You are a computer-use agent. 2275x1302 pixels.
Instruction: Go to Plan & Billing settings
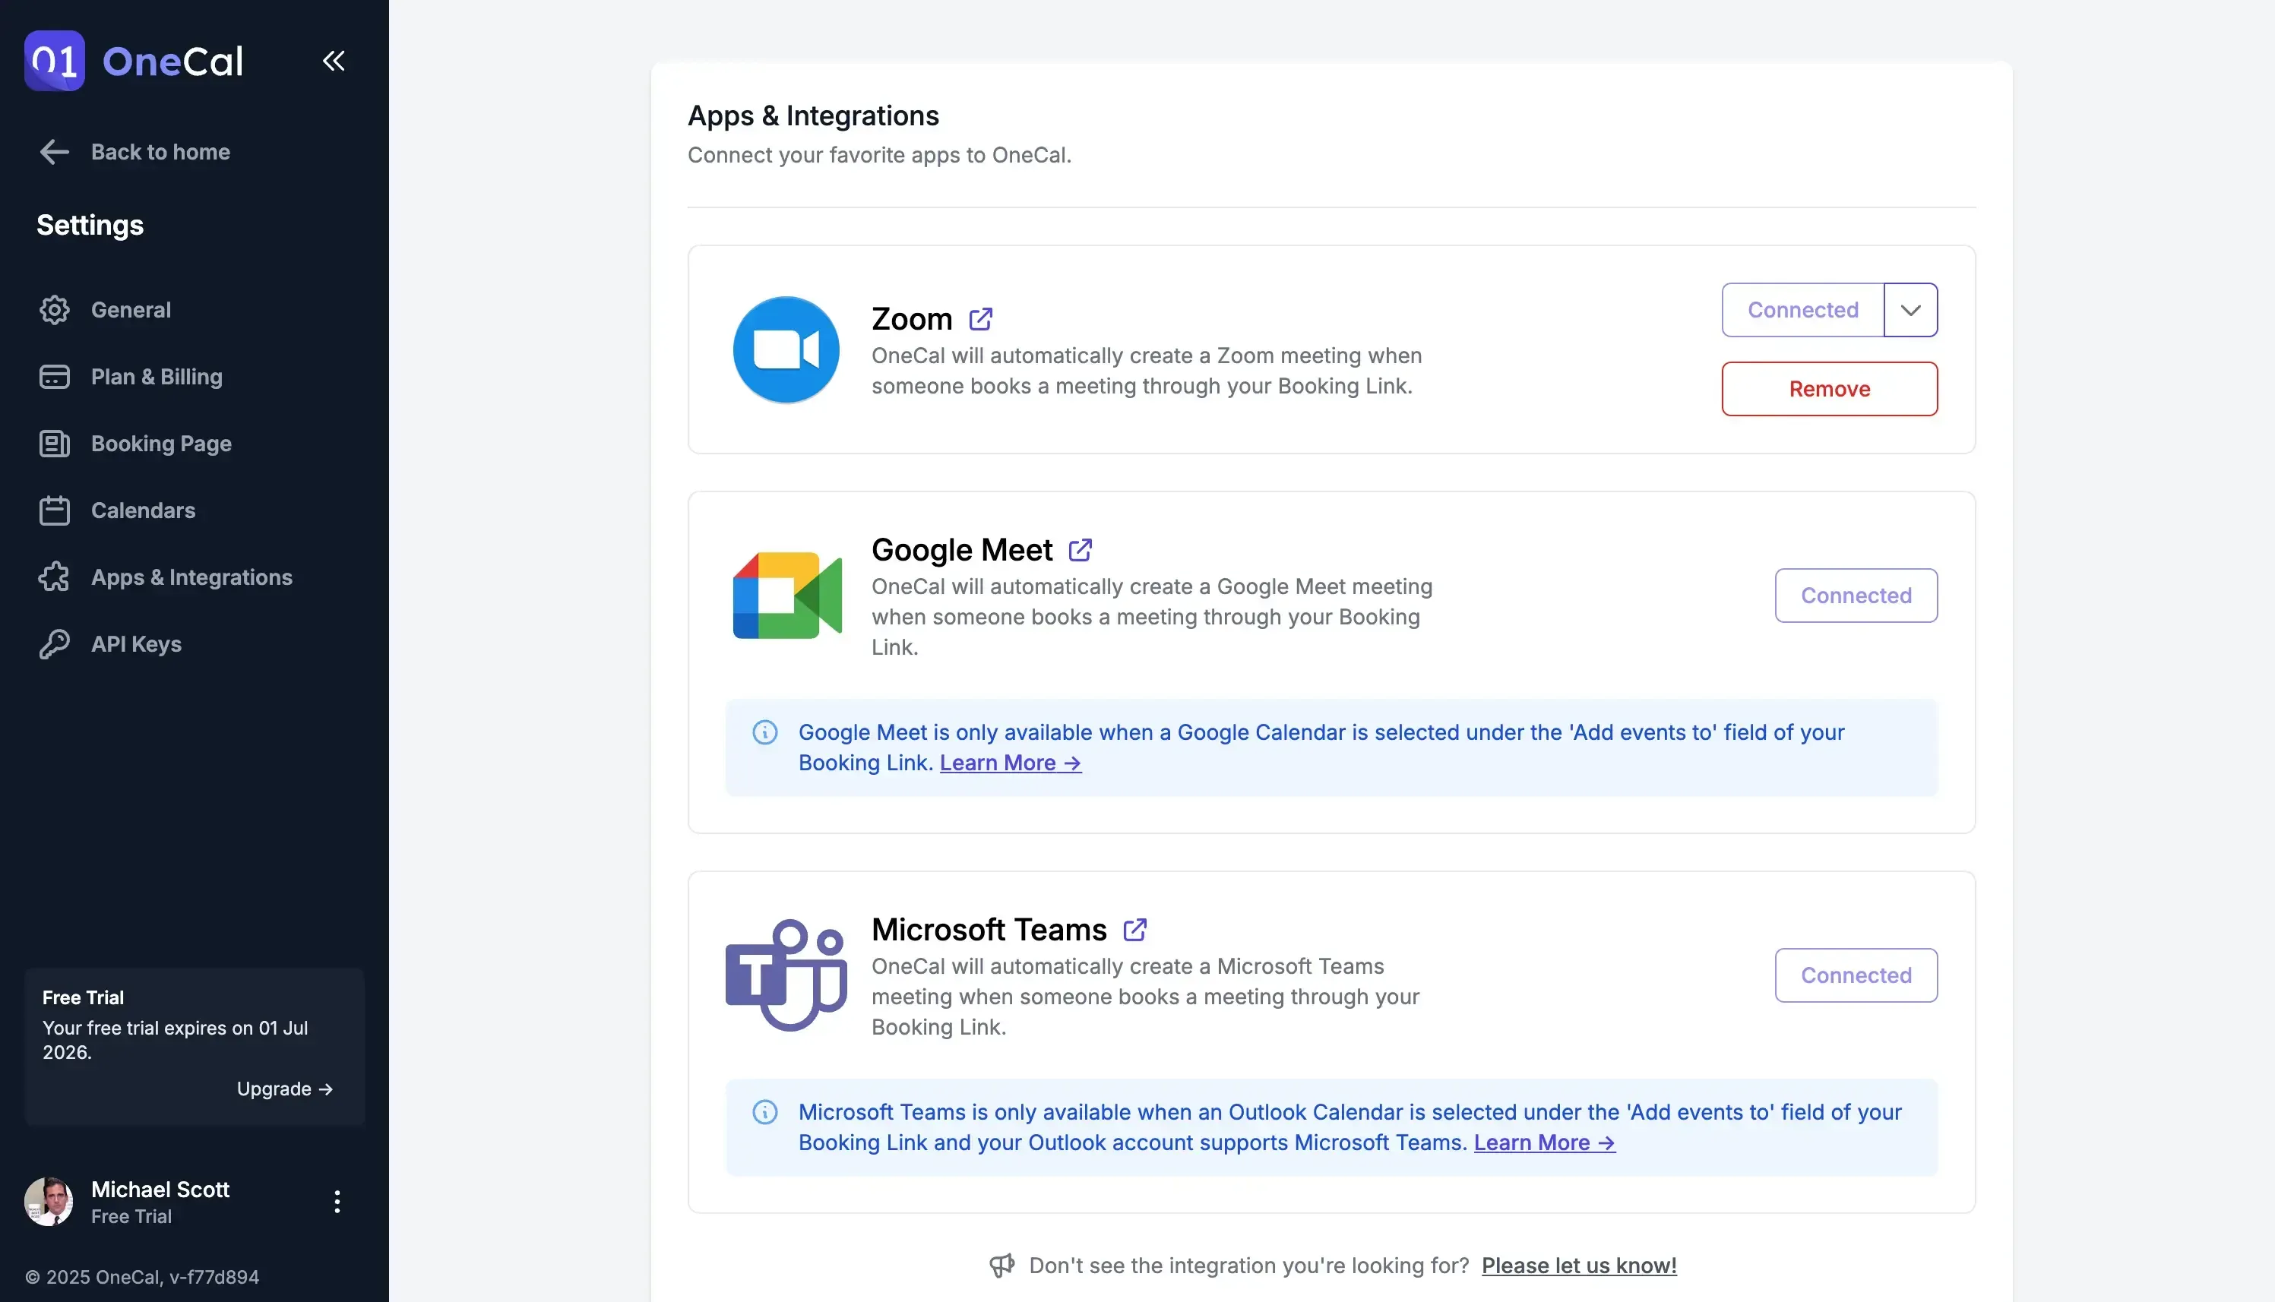157,377
